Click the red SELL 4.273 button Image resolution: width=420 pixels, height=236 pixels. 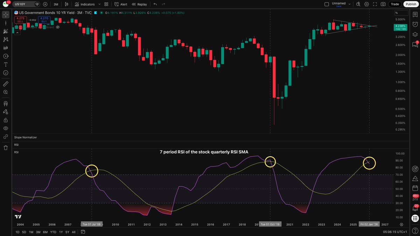(x=20, y=20)
